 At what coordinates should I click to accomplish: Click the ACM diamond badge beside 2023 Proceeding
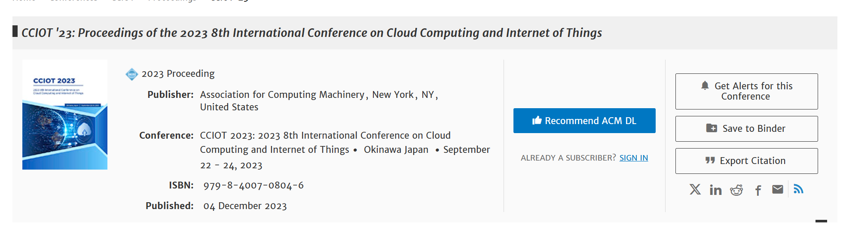(131, 74)
